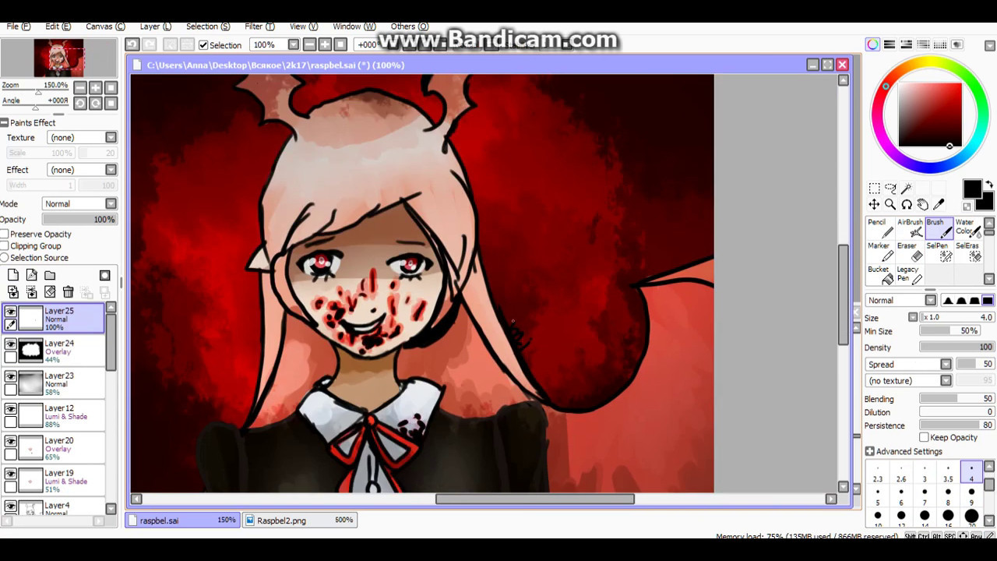This screenshot has height=561, width=997.
Task: Select the Legacy Pen tool
Action: [910, 276]
